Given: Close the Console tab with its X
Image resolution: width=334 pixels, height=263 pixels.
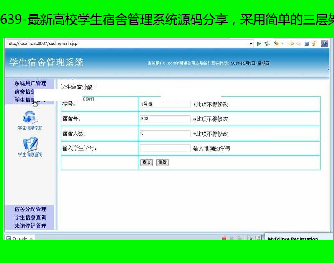Looking at the screenshot, I should 31,238.
